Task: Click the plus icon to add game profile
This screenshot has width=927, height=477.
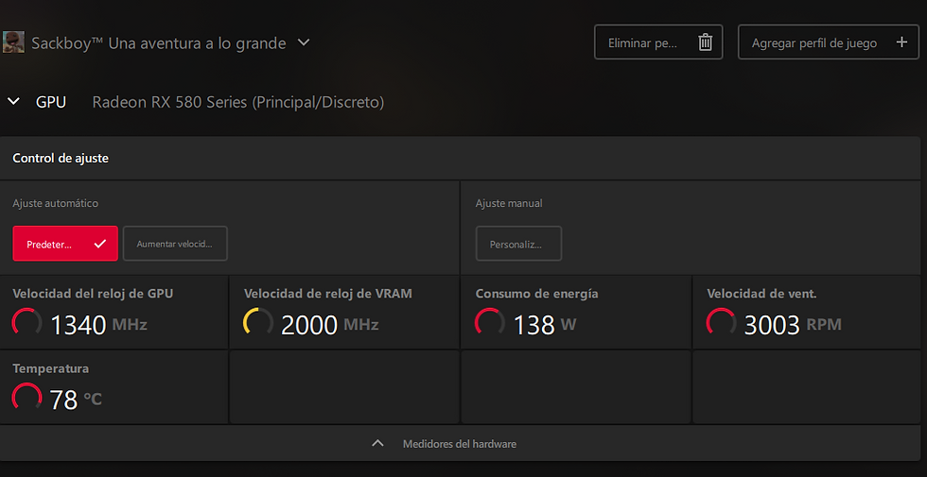Action: (x=901, y=42)
